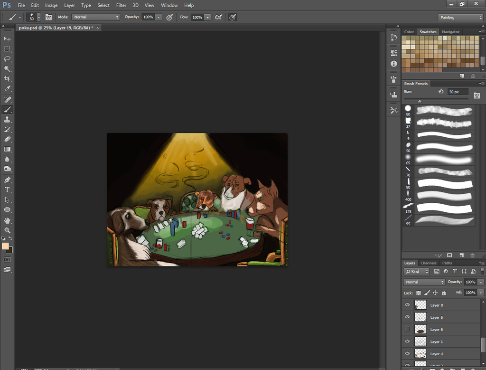Image resolution: width=486 pixels, height=370 pixels.
Task: Toggle pressure for opacity button
Action: point(169,17)
